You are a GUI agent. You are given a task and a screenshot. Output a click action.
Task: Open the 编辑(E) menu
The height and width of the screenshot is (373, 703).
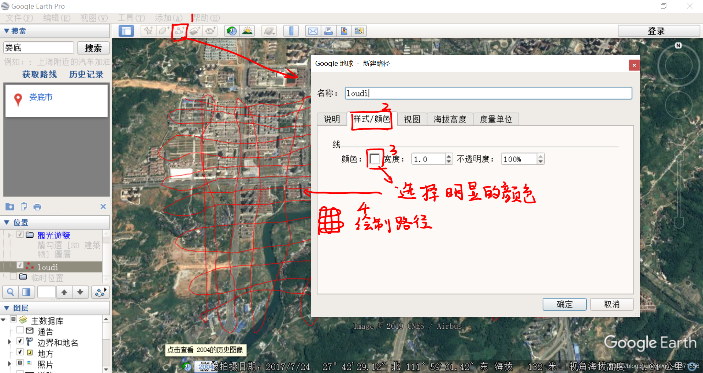(x=56, y=18)
